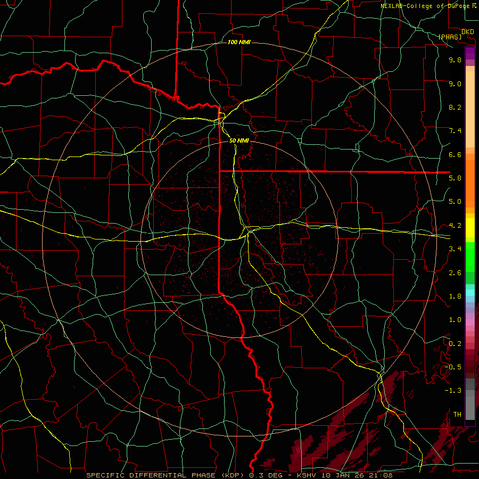Click the 5.0 value on the colorbar scale

coord(455,202)
